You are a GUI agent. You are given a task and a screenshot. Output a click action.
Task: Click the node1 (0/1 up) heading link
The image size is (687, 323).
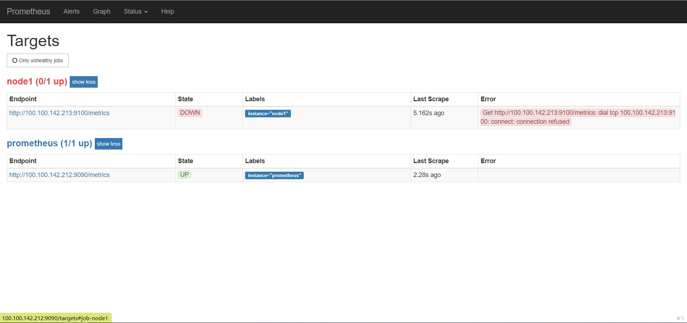[37, 82]
